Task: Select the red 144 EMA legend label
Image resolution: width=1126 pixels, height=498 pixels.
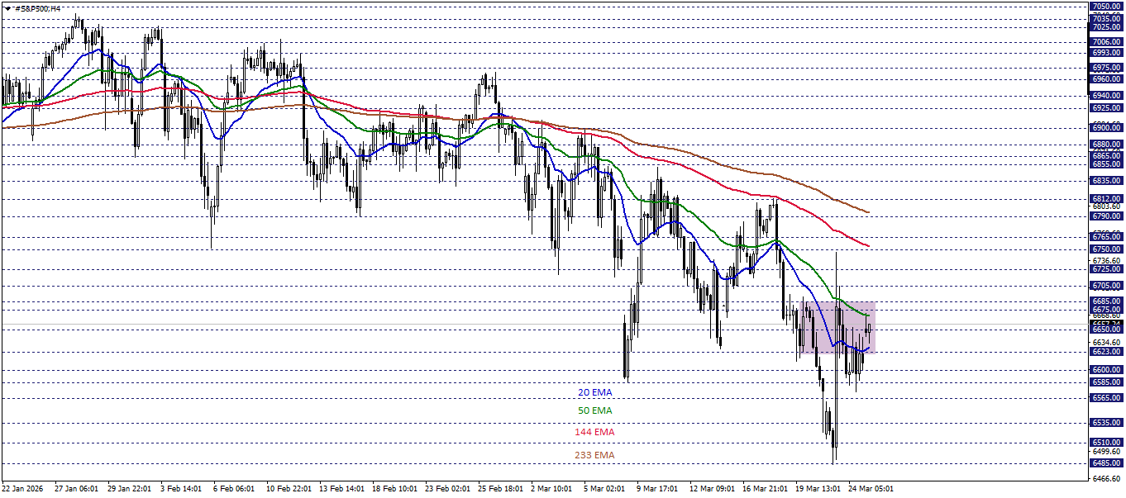Action: [x=595, y=430]
